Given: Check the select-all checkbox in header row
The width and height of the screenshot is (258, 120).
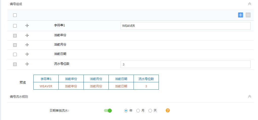Looking at the screenshot, I should [x=15, y=15].
